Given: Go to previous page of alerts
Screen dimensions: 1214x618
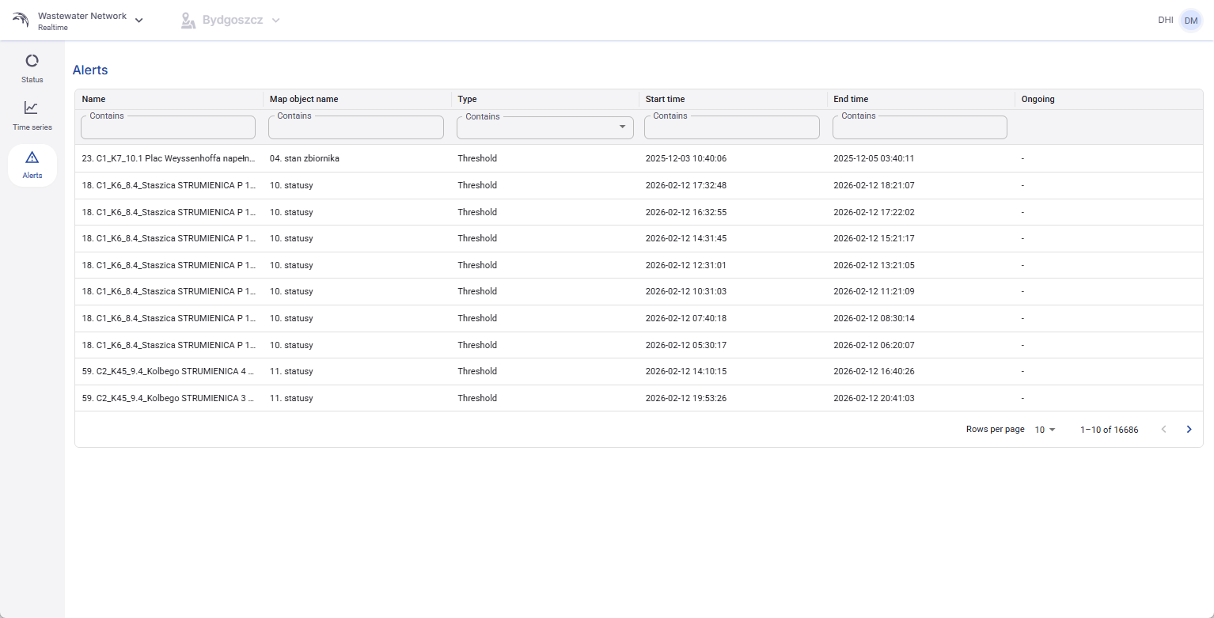Looking at the screenshot, I should point(1163,430).
